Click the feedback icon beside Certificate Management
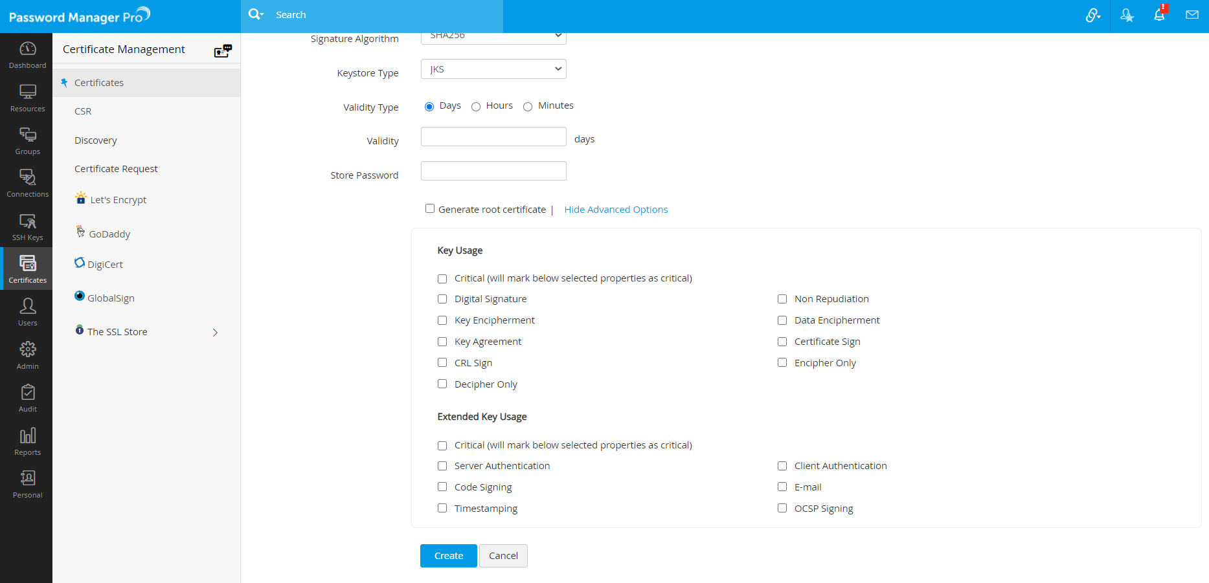 [223, 49]
